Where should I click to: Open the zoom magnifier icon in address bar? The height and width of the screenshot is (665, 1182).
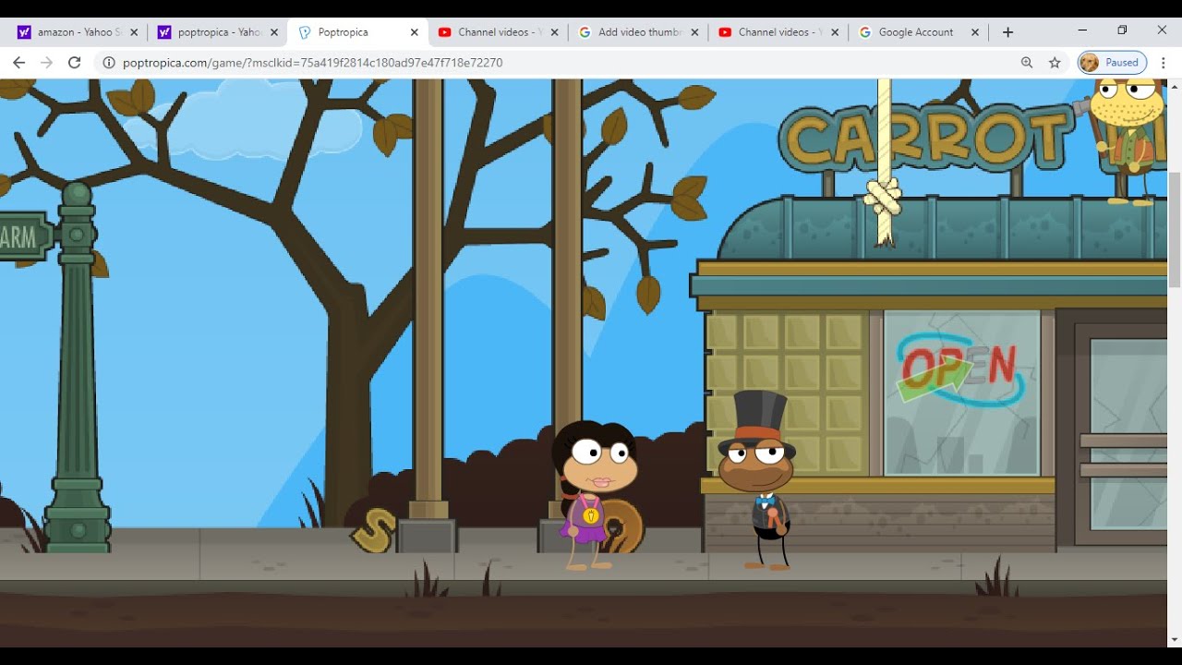[1027, 63]
